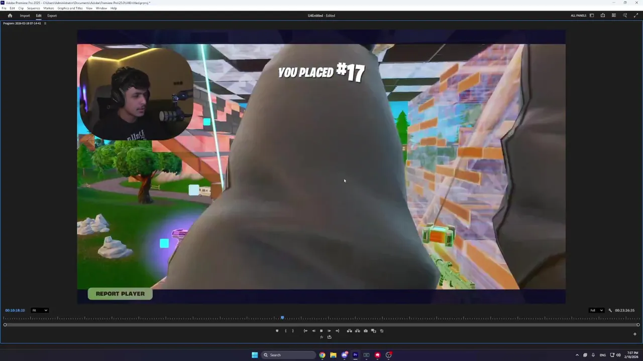Open the Workspaces layout icon
This screenshot has height=361, width=643.
(x=592, y=16)
